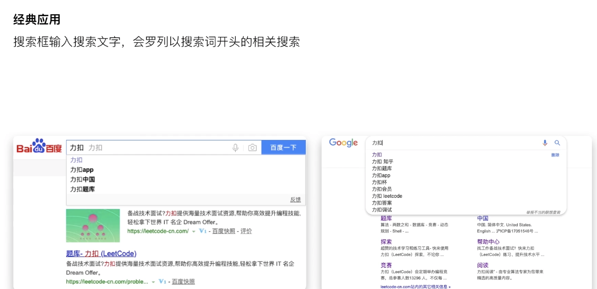Open https://leetcode-cn.com/ green link
The height and width of the screenshot is (289, 597).
(158, 231)
